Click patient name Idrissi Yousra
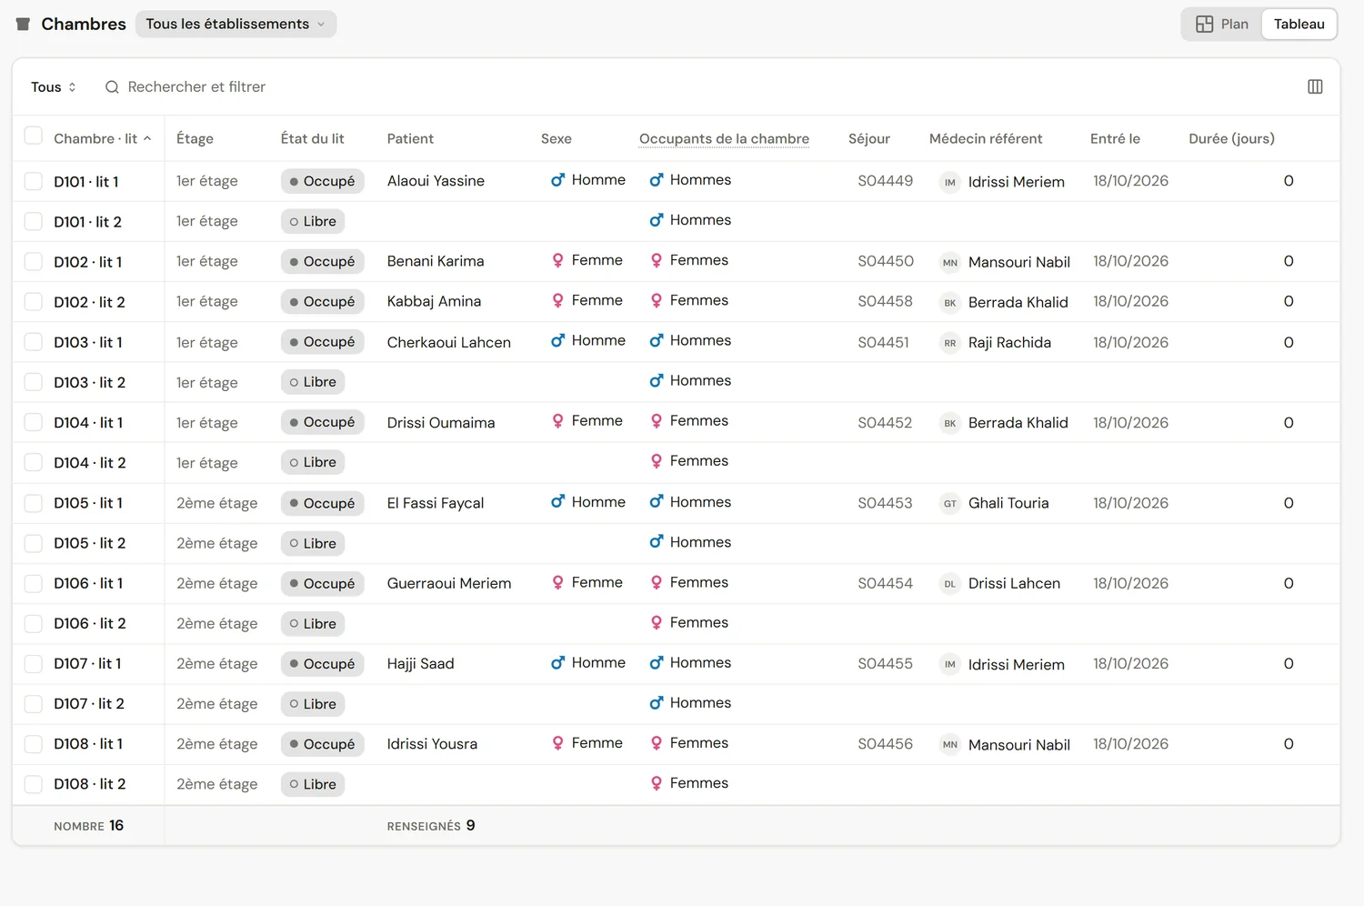Image resolution: width=1364 pixels, height=906 pixels. (x=432, y=744)
